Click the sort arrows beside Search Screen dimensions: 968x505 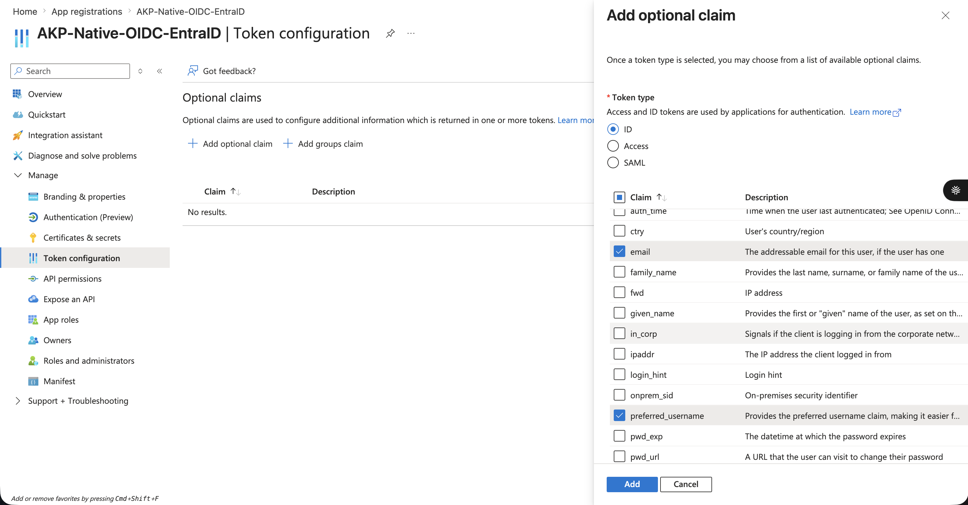pyautogui.click(x=140, y=71)
